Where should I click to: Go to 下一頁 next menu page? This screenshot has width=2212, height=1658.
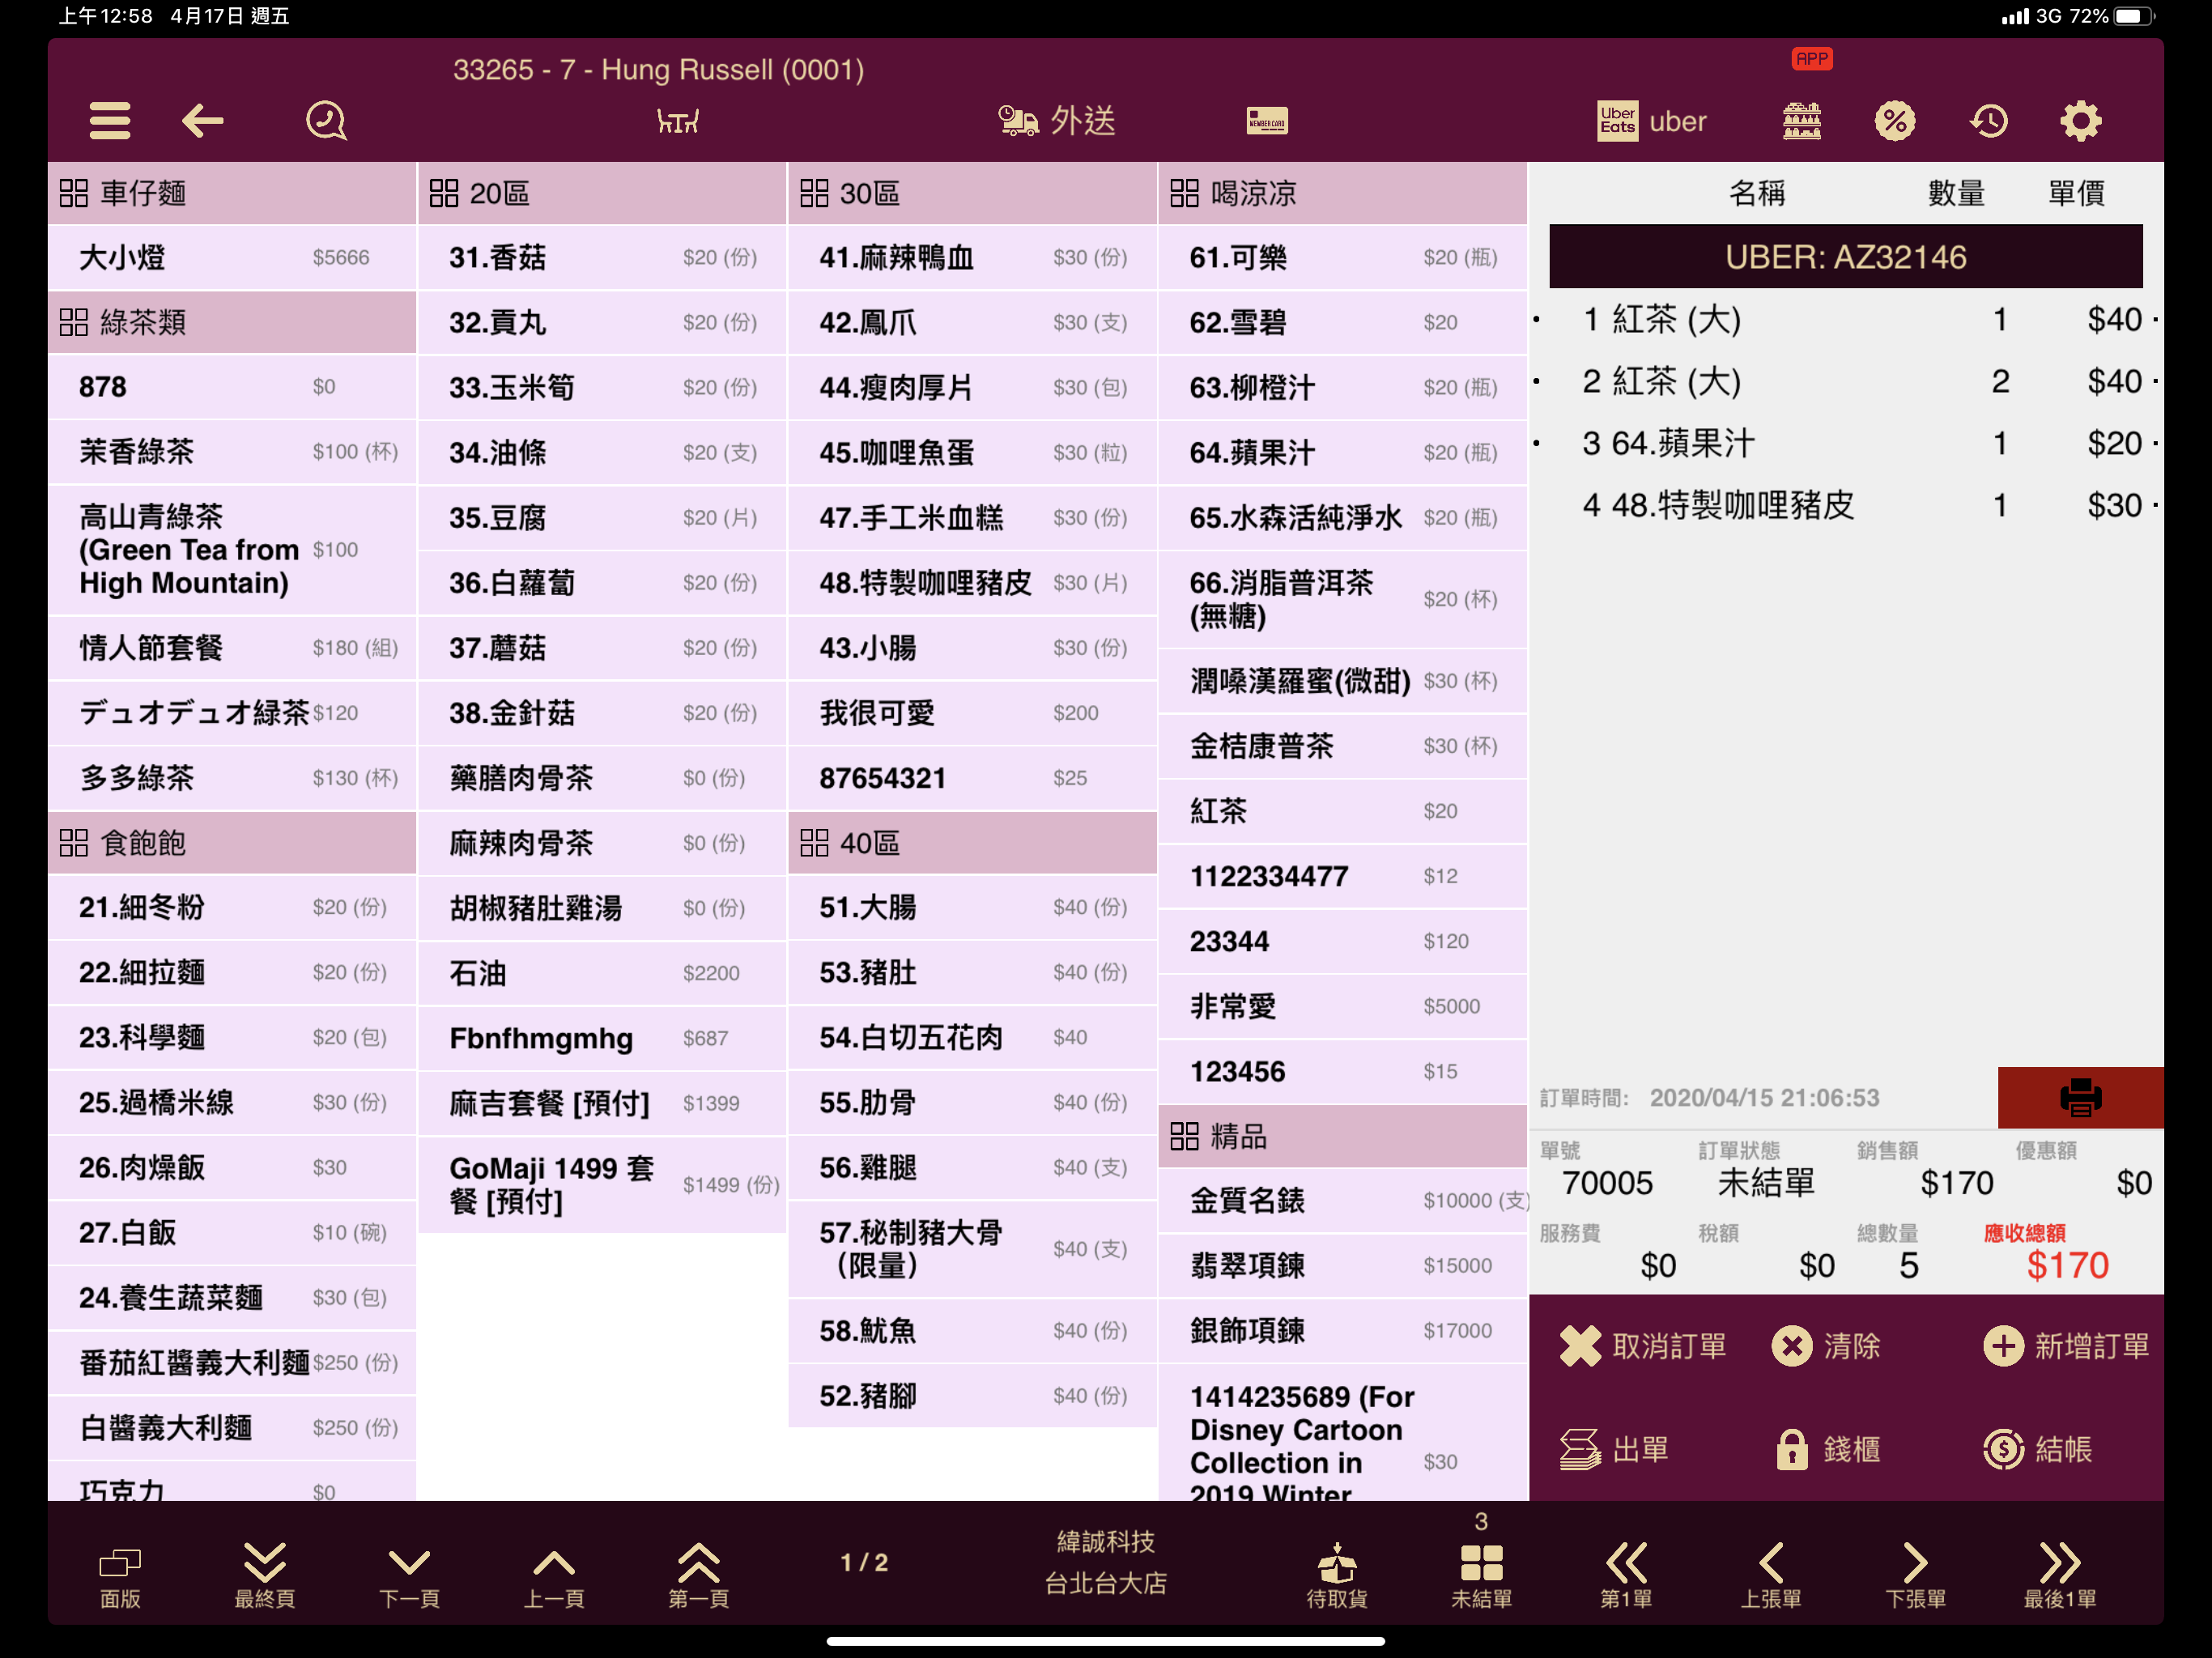coord(409,1575)
